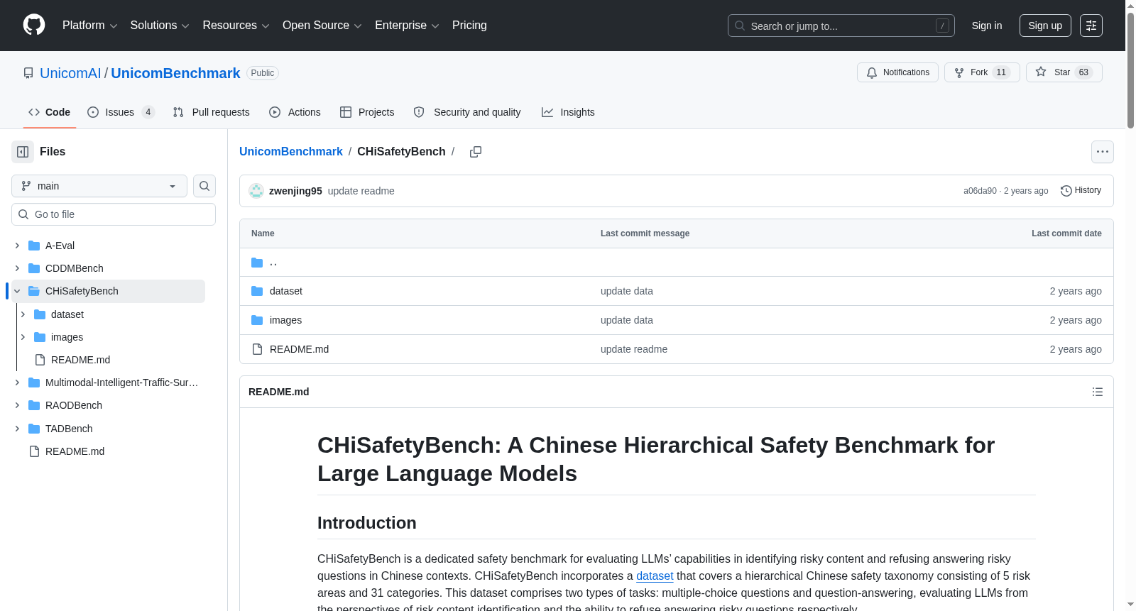Go to the GitHub homepage logo
Image resolution: width=1136 pixels, height=611 pixels.
34,25
